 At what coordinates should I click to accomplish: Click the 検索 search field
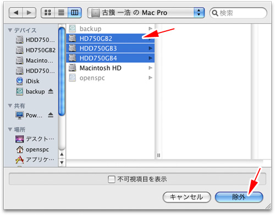tap(238, 13)
